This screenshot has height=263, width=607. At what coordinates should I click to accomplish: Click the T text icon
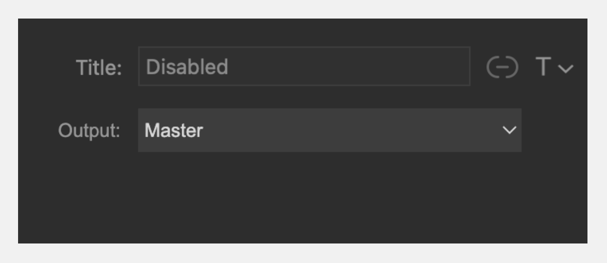coord(544,67)
